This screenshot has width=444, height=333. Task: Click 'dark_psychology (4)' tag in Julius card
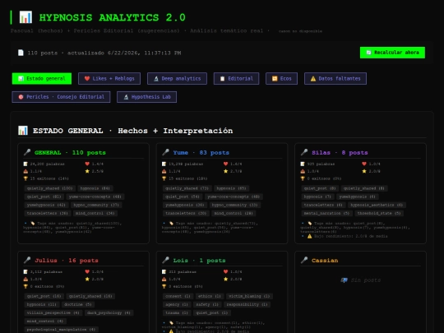109,312
